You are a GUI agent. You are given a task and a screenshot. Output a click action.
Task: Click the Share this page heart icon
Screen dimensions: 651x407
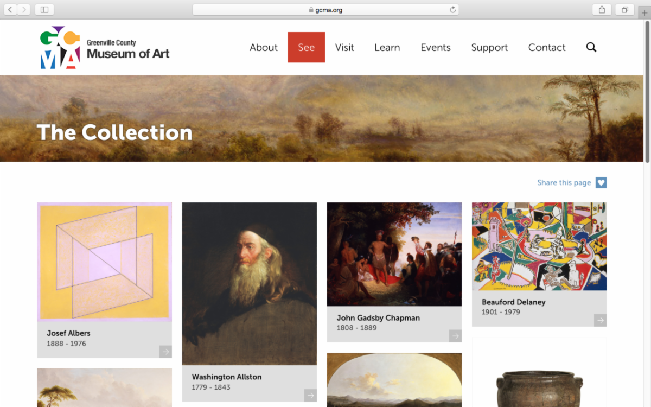pyautogui.click(x=601, y=183)
